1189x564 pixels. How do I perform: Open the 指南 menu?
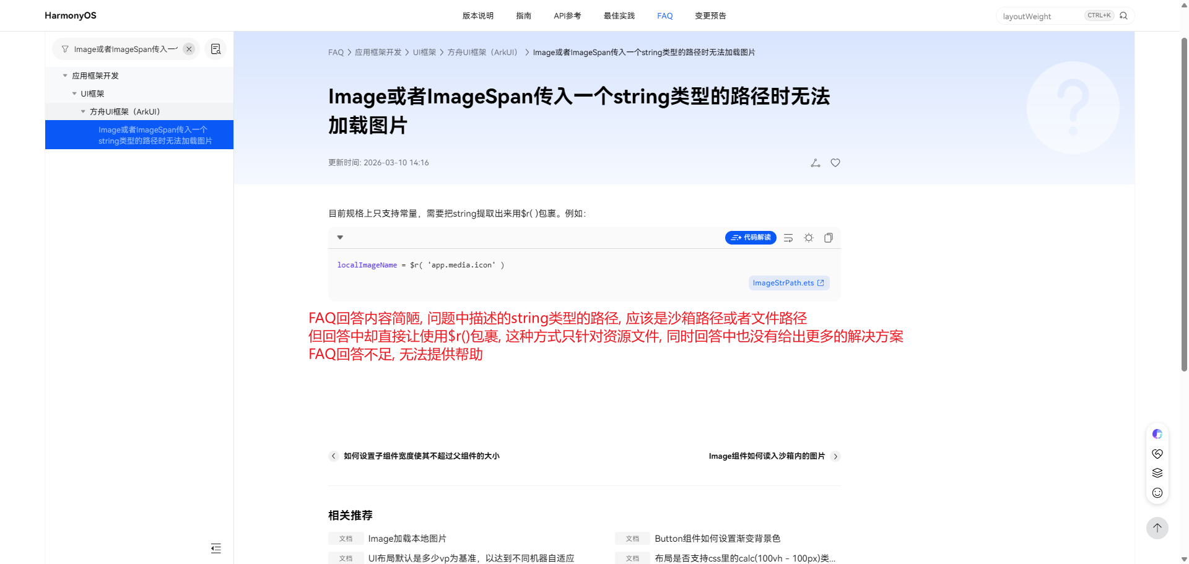[x=524, y=15]
